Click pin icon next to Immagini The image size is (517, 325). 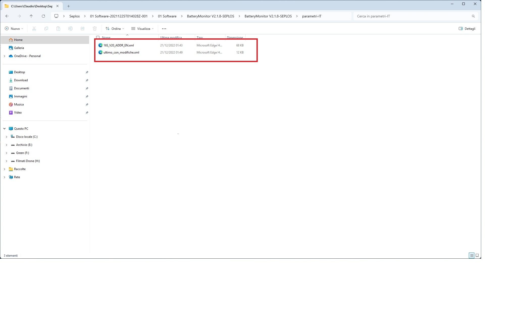(87, 96)
